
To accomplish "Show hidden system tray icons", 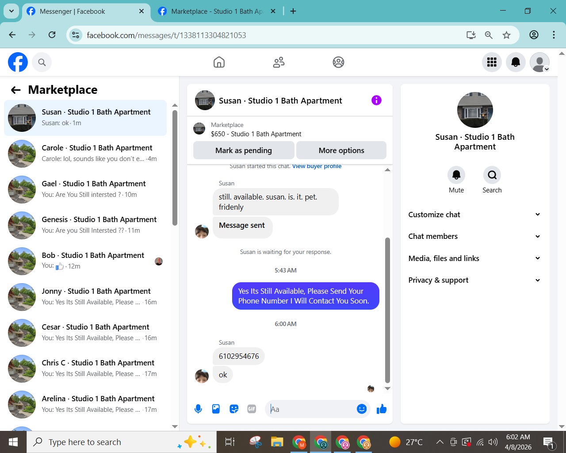I will click(x=440, y=442).
